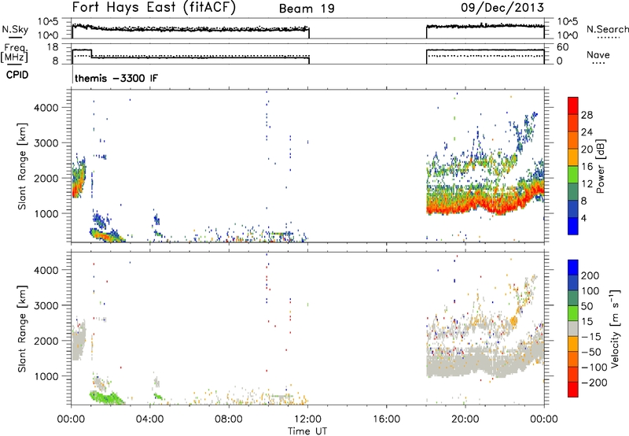This screenshot has height=436, width=629.
Task: Click the 'Slant Range [km]' label of the power panel
Action: click(22, 166)
